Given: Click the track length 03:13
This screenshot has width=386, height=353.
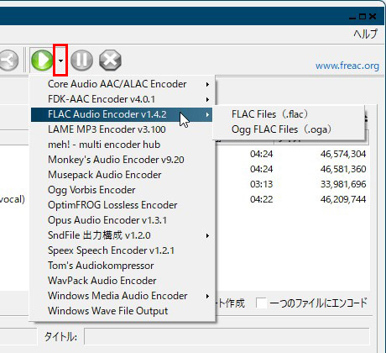Looking at the screenshot, I should tap(261, 184).
